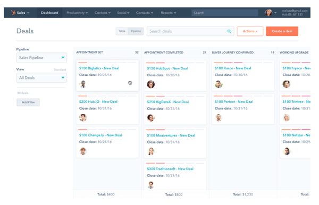
Task: Click the Standard label next to View
Action: tap(60, 70)
